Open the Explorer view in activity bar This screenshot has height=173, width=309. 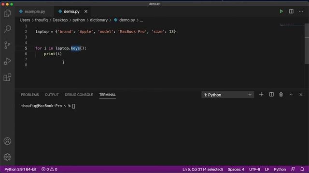coord(7,13)
